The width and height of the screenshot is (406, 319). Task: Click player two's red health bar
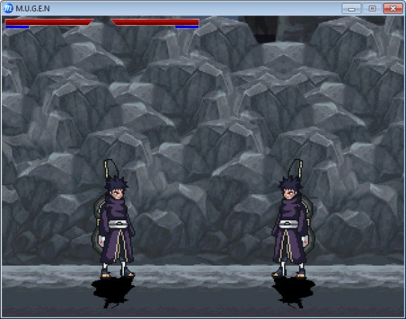point(155,22)
